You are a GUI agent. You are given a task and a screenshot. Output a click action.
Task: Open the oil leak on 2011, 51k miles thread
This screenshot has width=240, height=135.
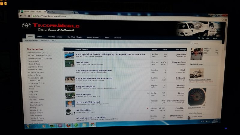pyautogui.click(x=91, y=118)
